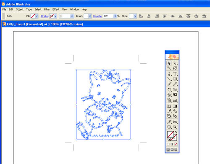Click Horizontal Align Right icon

pyautogui.click(x=157, y=16)
